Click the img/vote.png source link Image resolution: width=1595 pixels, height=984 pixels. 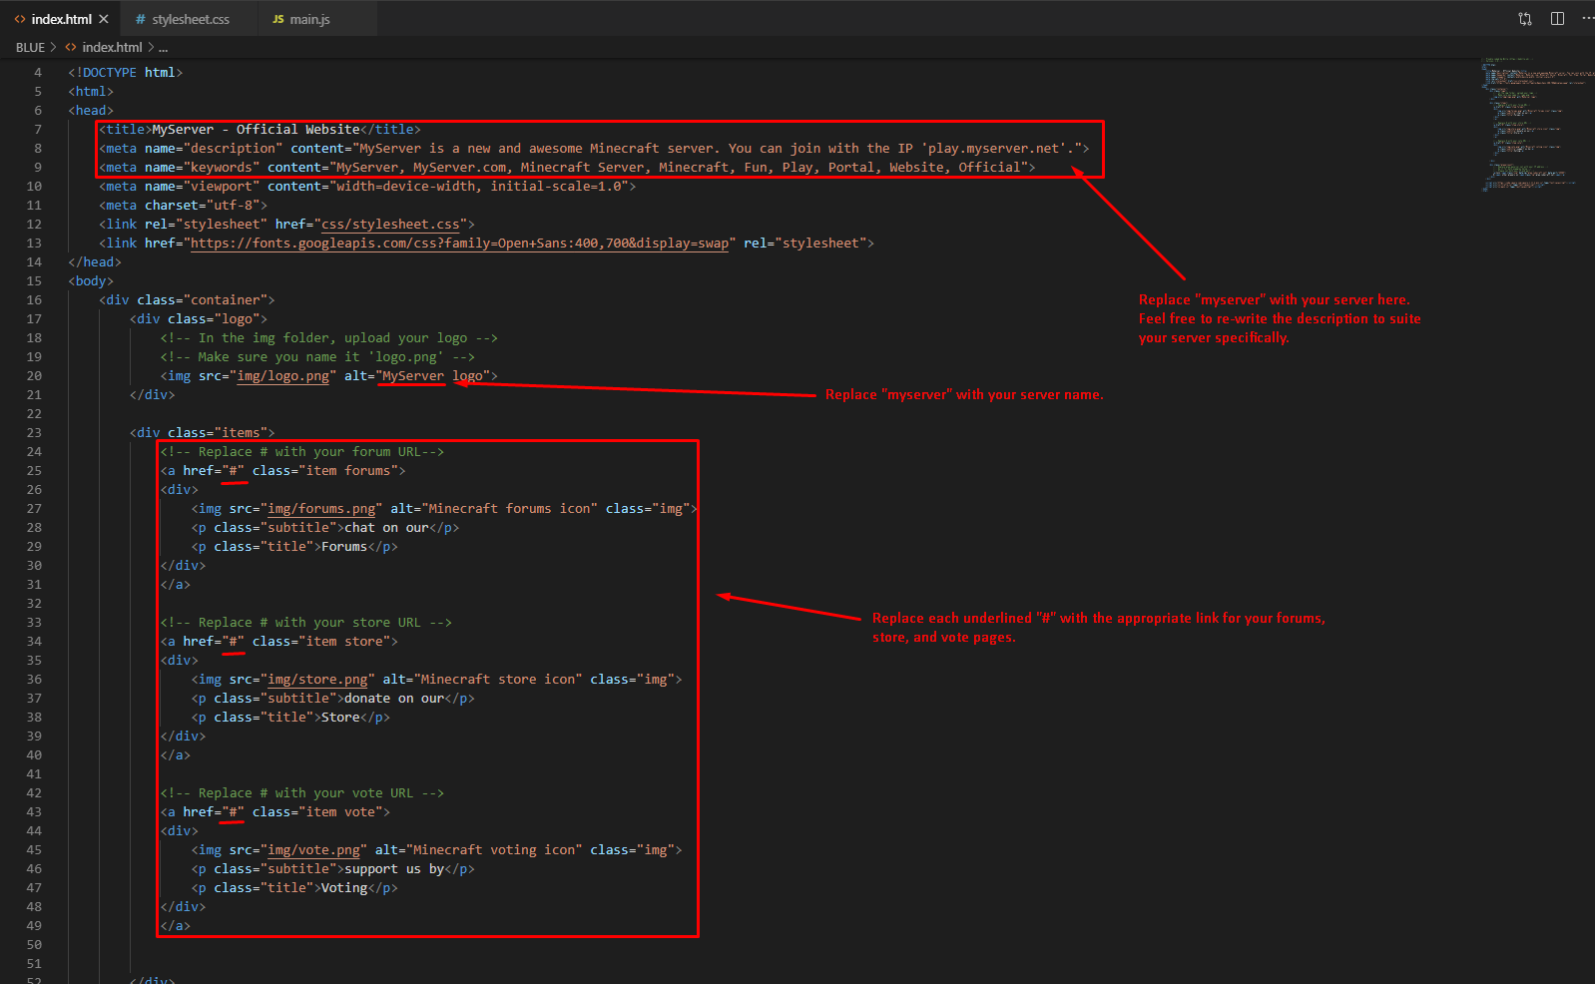pyautogui.click(x=313, y=850)
